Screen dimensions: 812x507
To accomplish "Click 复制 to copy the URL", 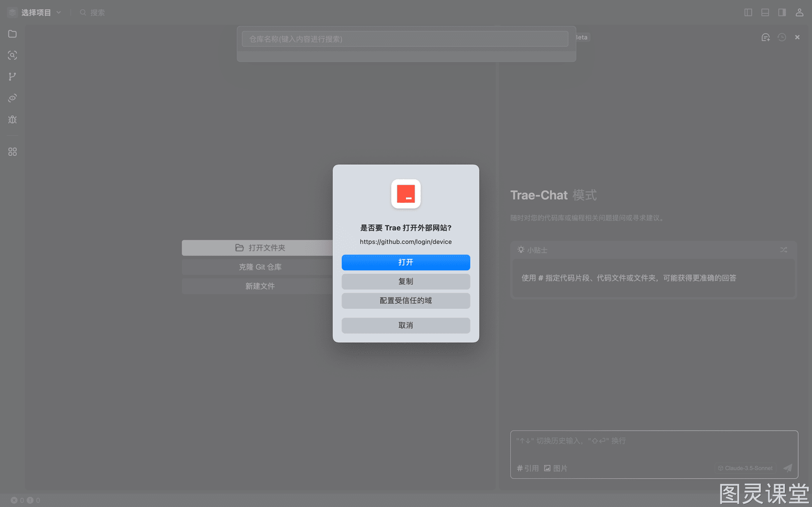I will 406,281.
